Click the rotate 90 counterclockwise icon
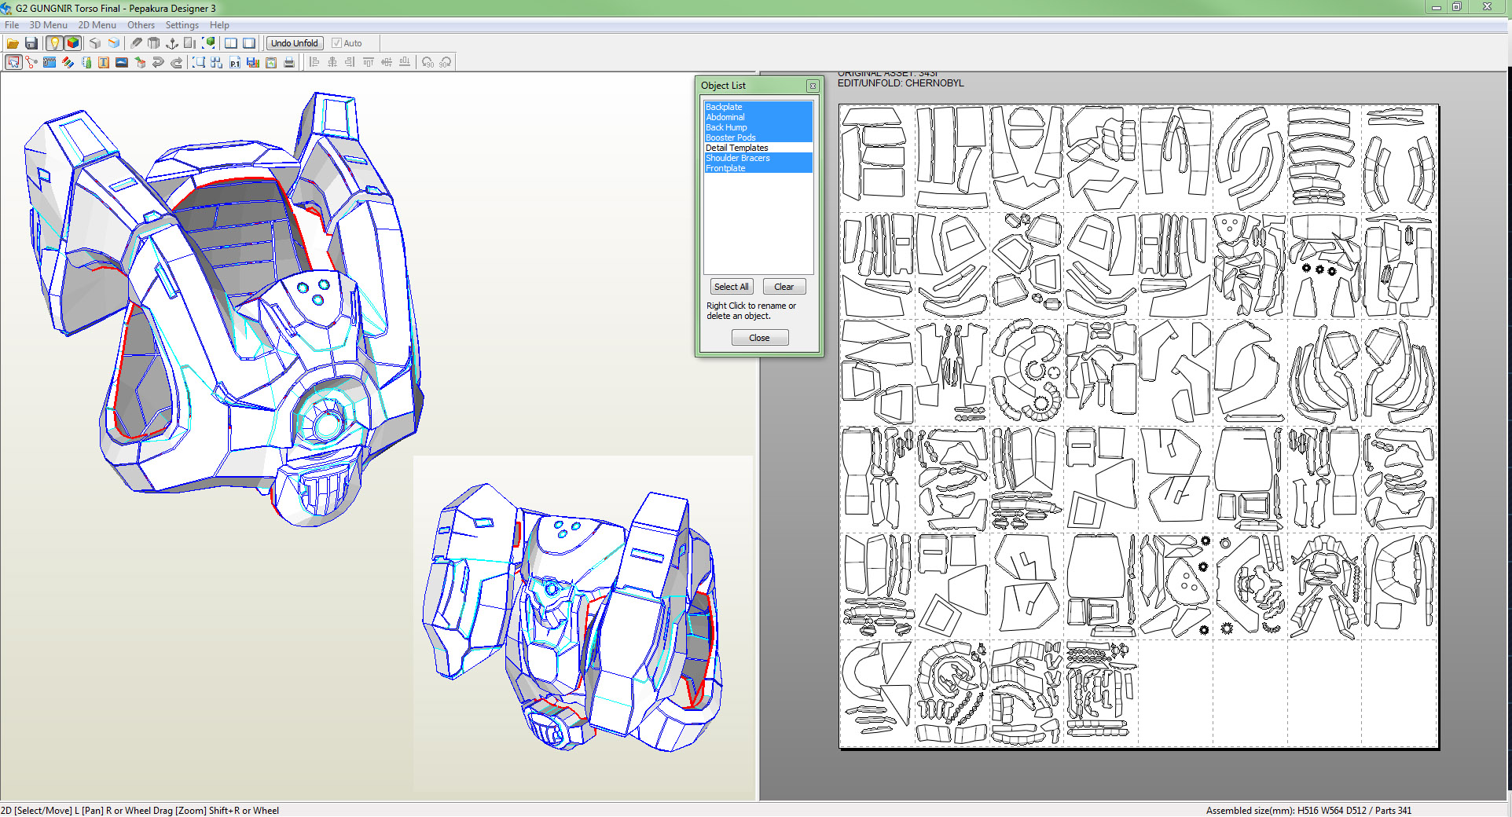 (428, 62)
